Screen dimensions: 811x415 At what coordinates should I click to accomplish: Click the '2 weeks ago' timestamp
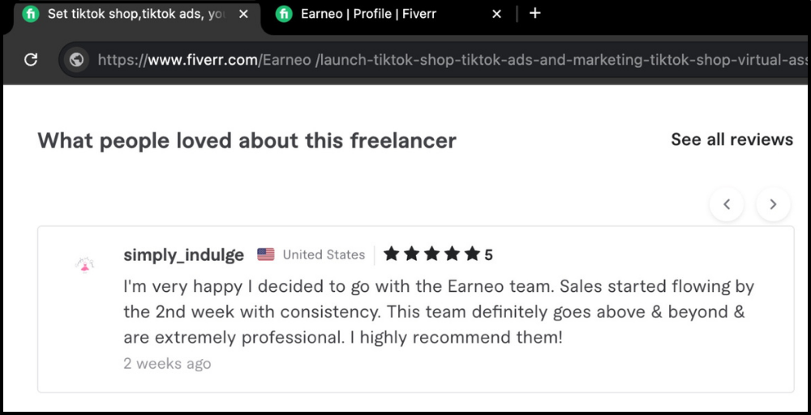coord(167,363)
